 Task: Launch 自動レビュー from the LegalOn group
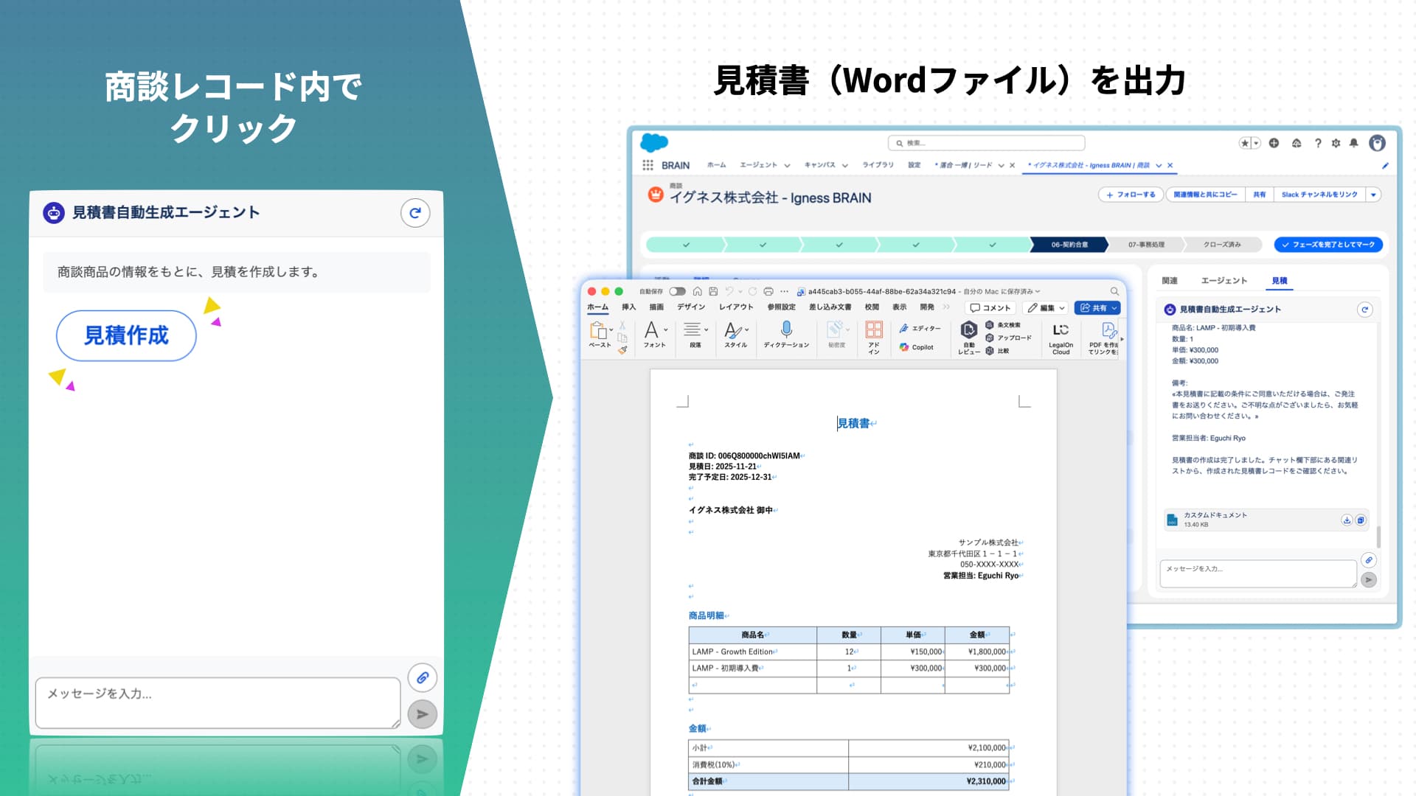tap(968, 338)
